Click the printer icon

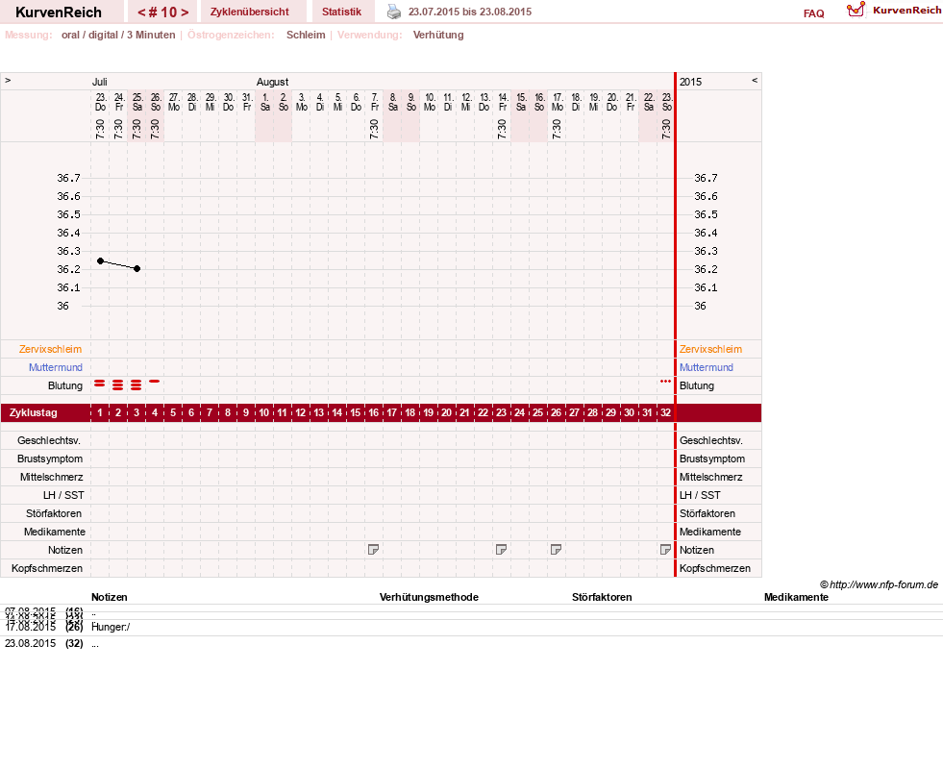pyautogui.click(x=393, y=12)
